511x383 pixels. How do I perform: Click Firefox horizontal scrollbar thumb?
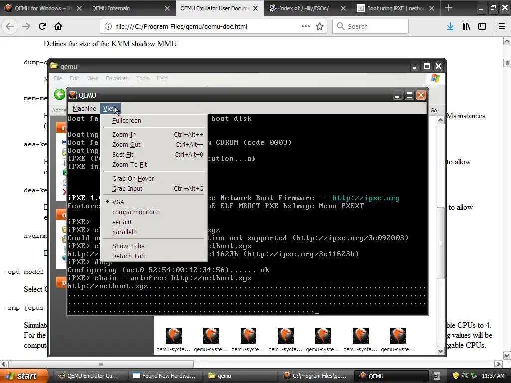[x=101, y=364]
